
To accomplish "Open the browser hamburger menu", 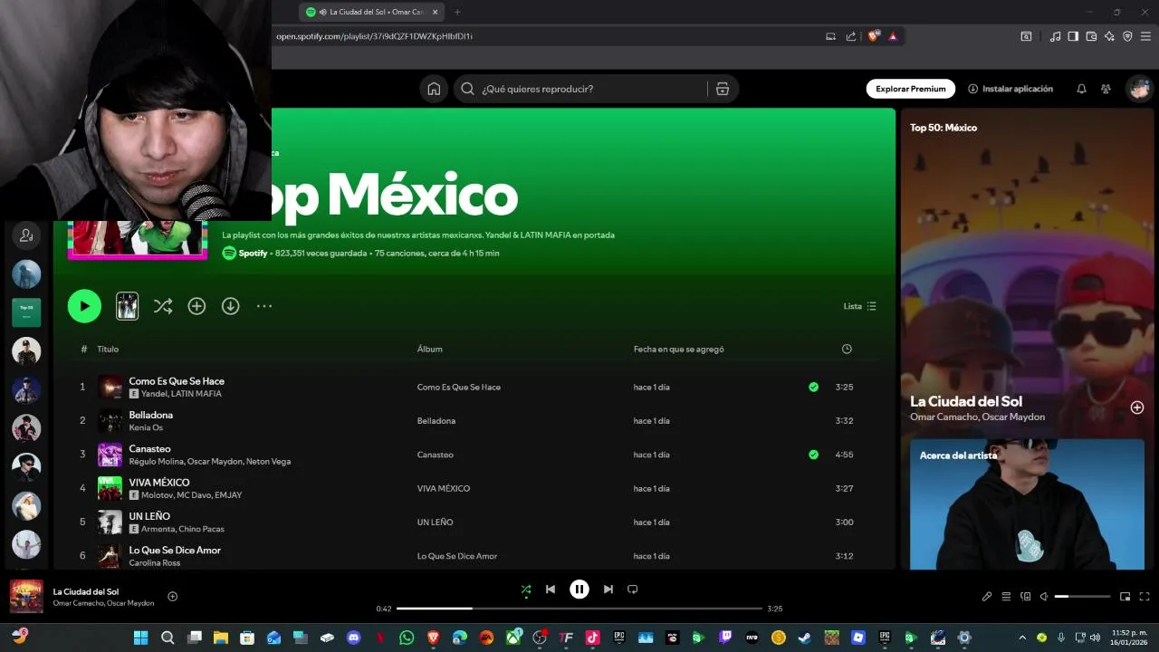I will coord(1145,36).
